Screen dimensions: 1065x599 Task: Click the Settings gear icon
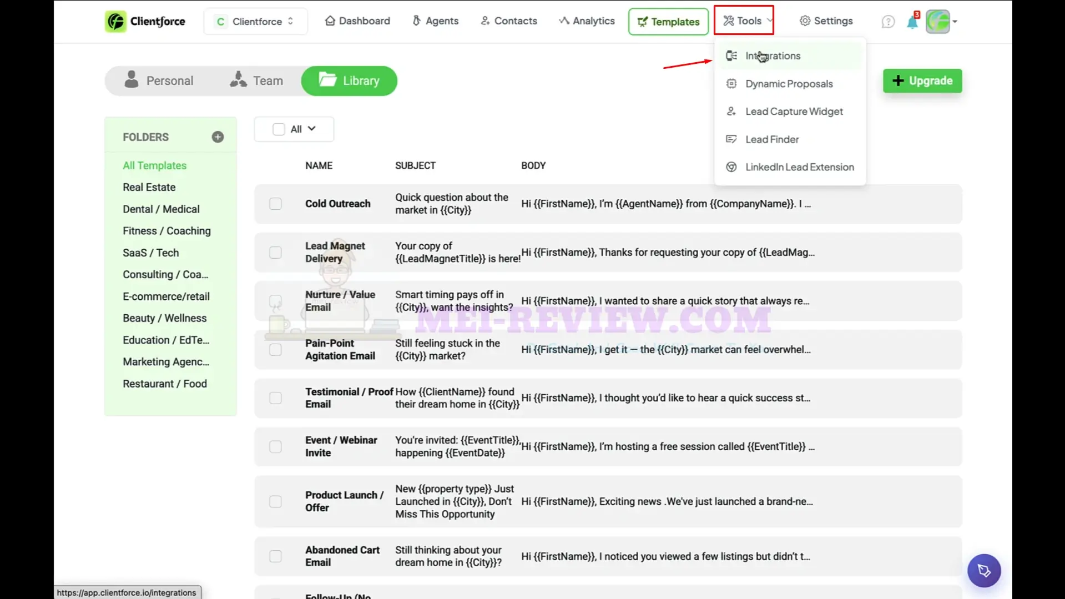[805, 21]
